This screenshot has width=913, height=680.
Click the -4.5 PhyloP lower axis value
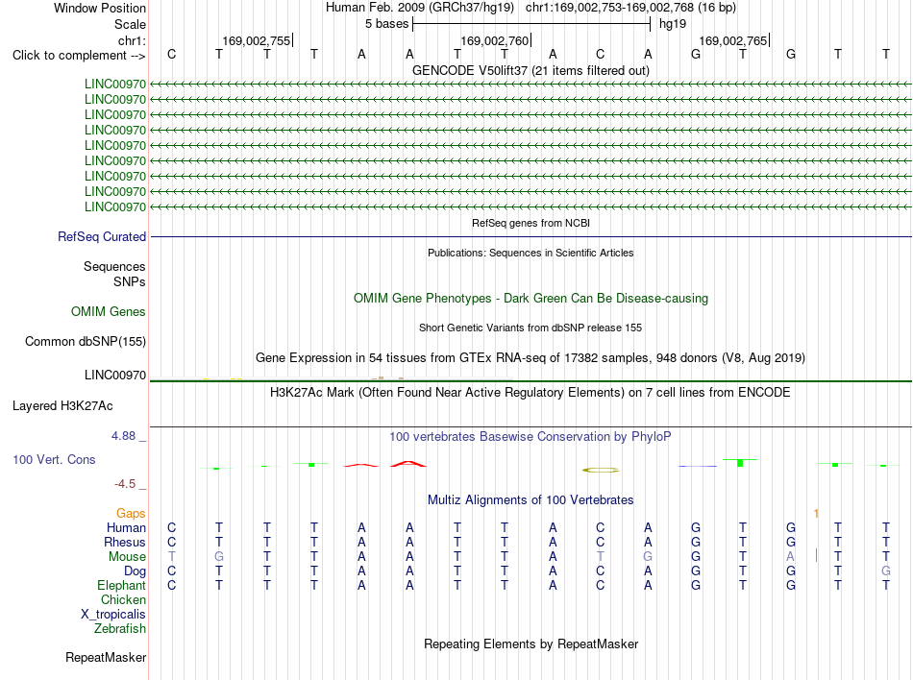pos(125,484)
